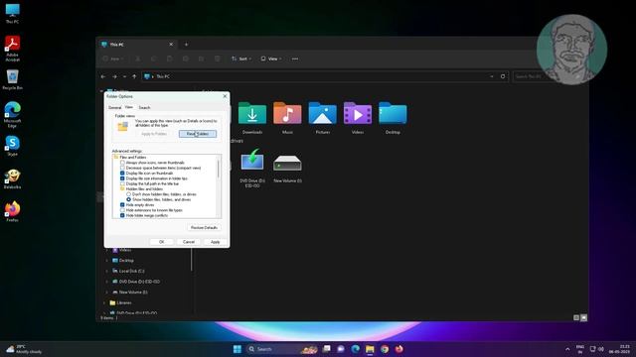
Task: Check Display the full path in title bar
Action: 122,183
